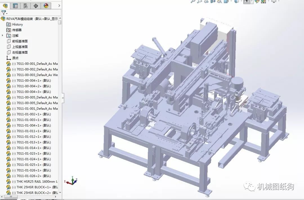Click the THK 25HSR BLOCK<1> component icon

tap(8, 187)
